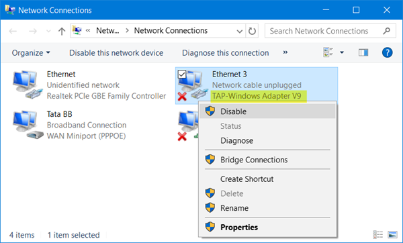
Task: Open the help question mark icon
Action: coord(387,52)
